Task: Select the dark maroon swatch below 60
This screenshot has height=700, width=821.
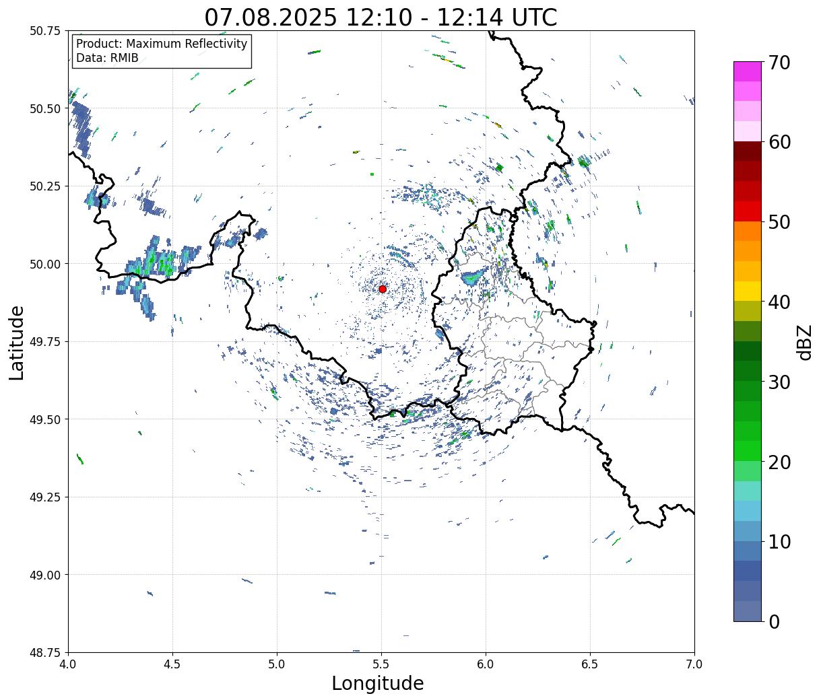Action: click(x=748, y=151)
